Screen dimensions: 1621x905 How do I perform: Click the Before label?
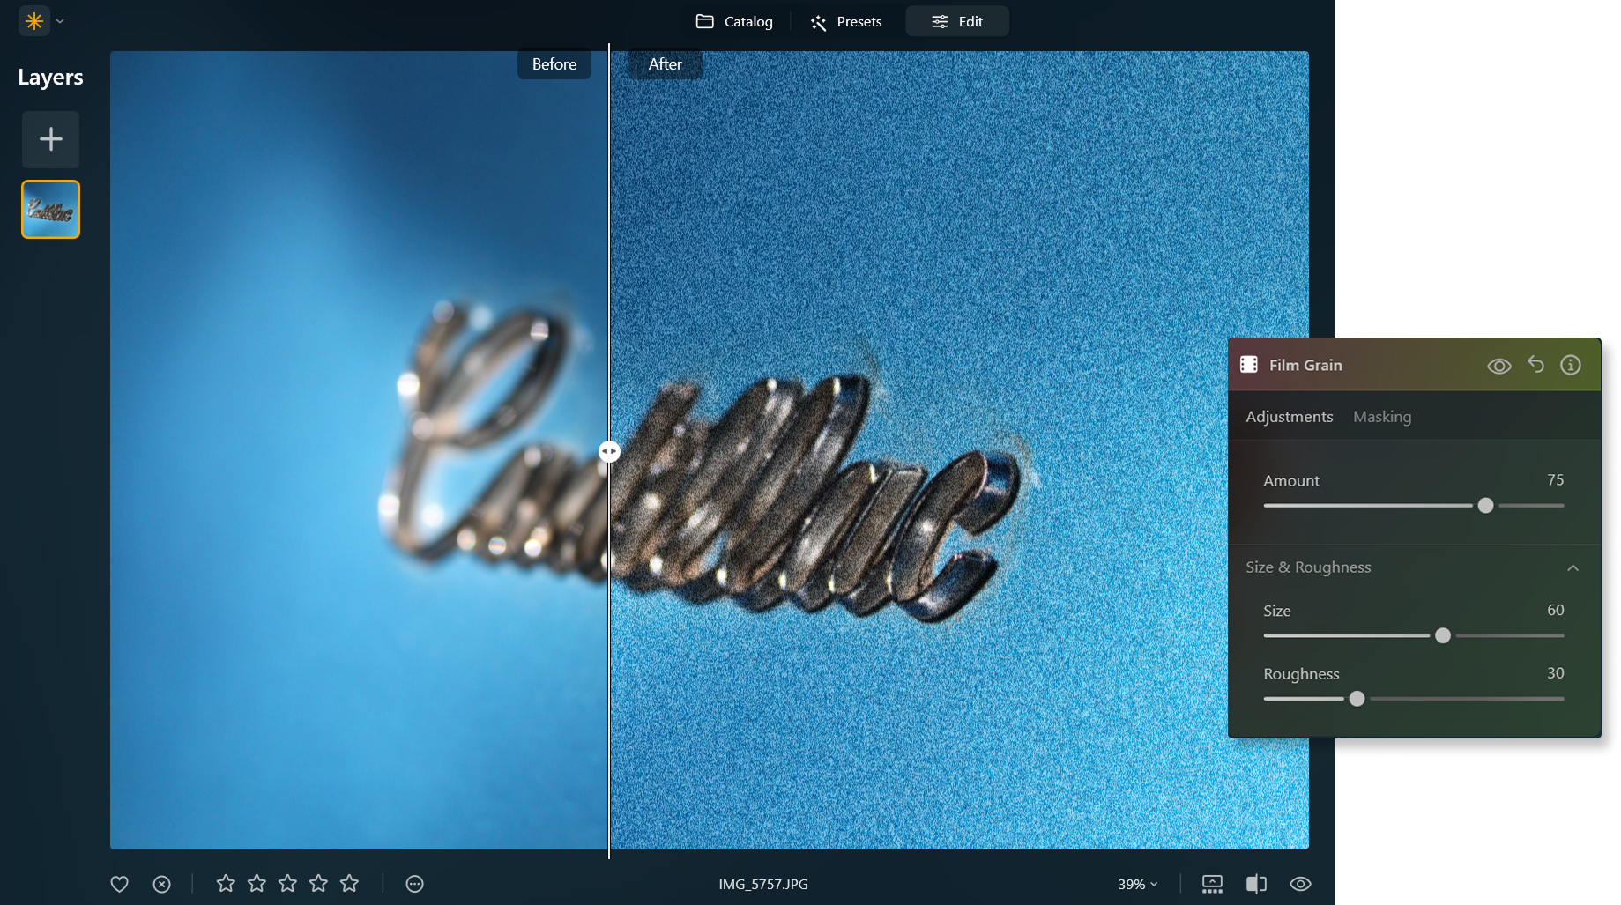pos(554,64)
